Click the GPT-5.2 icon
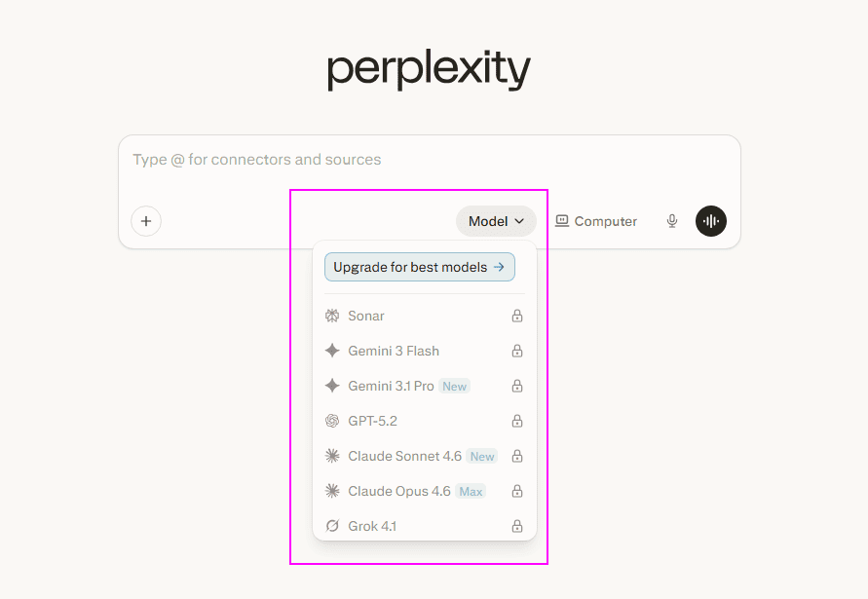The width and height of the screenshot is (868, 599). click(332, 421)
